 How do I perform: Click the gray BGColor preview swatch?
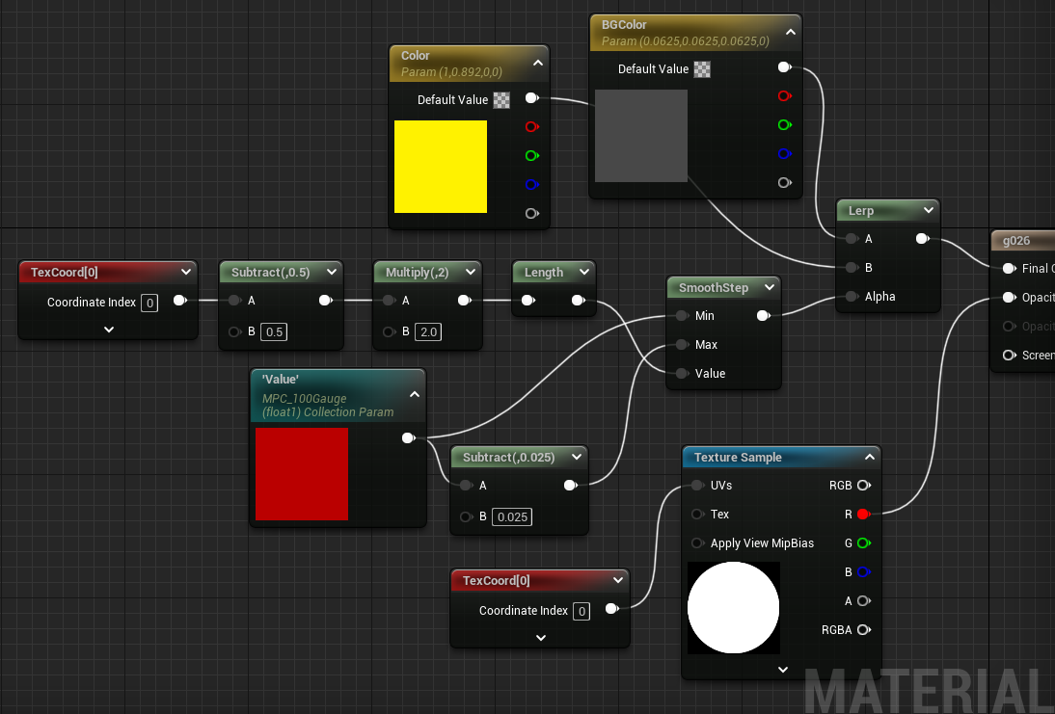coord(641,136)
